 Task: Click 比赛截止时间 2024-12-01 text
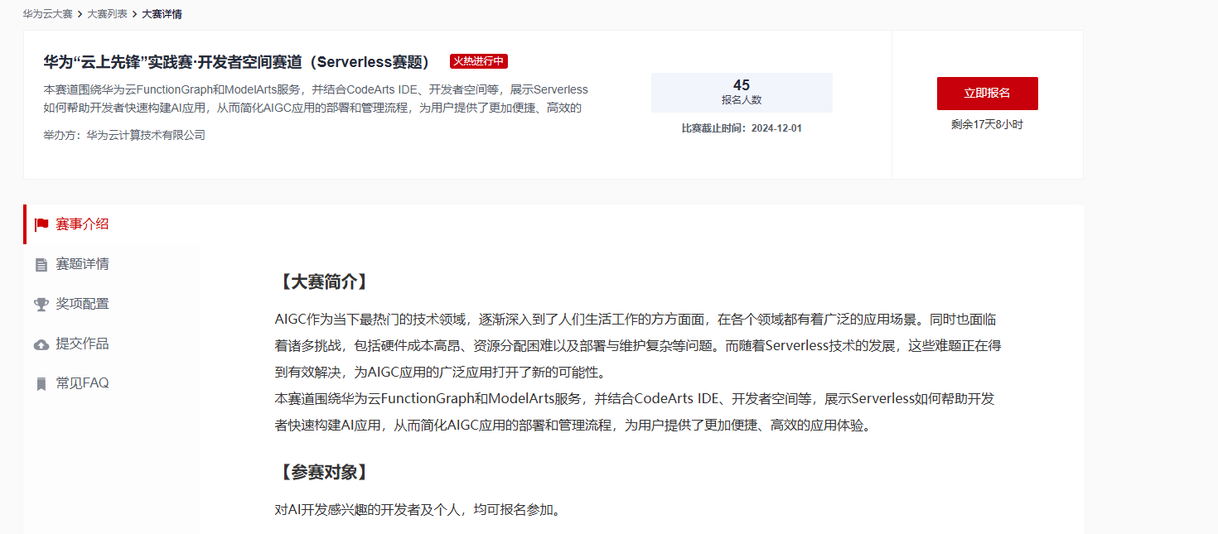pos(742,128)
